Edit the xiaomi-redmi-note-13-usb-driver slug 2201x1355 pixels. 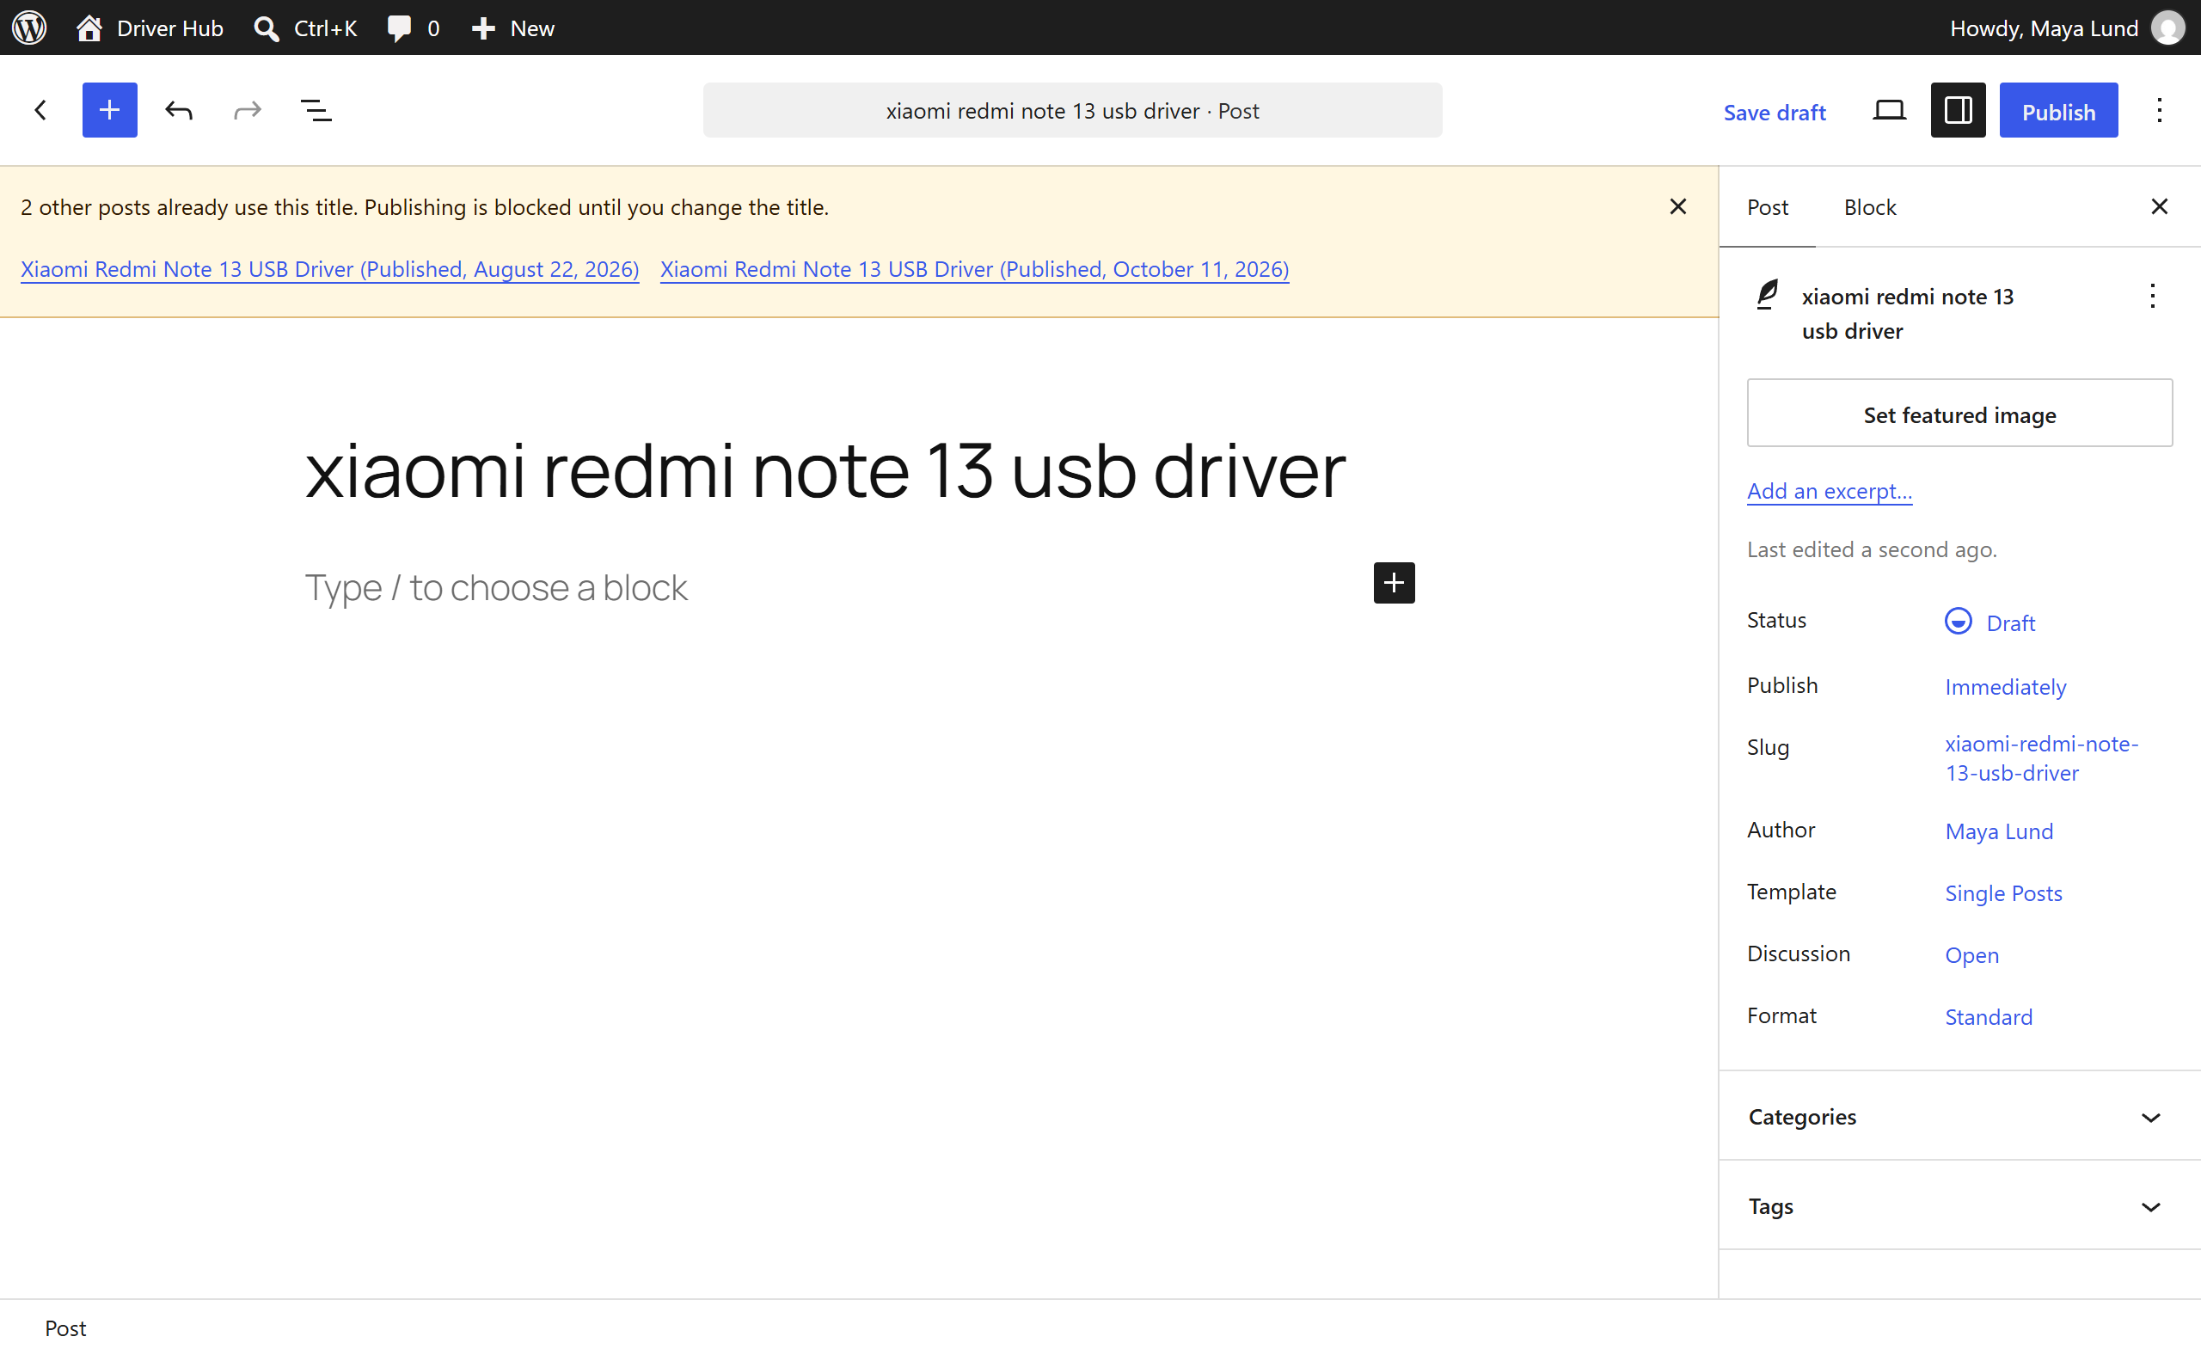2040,758
